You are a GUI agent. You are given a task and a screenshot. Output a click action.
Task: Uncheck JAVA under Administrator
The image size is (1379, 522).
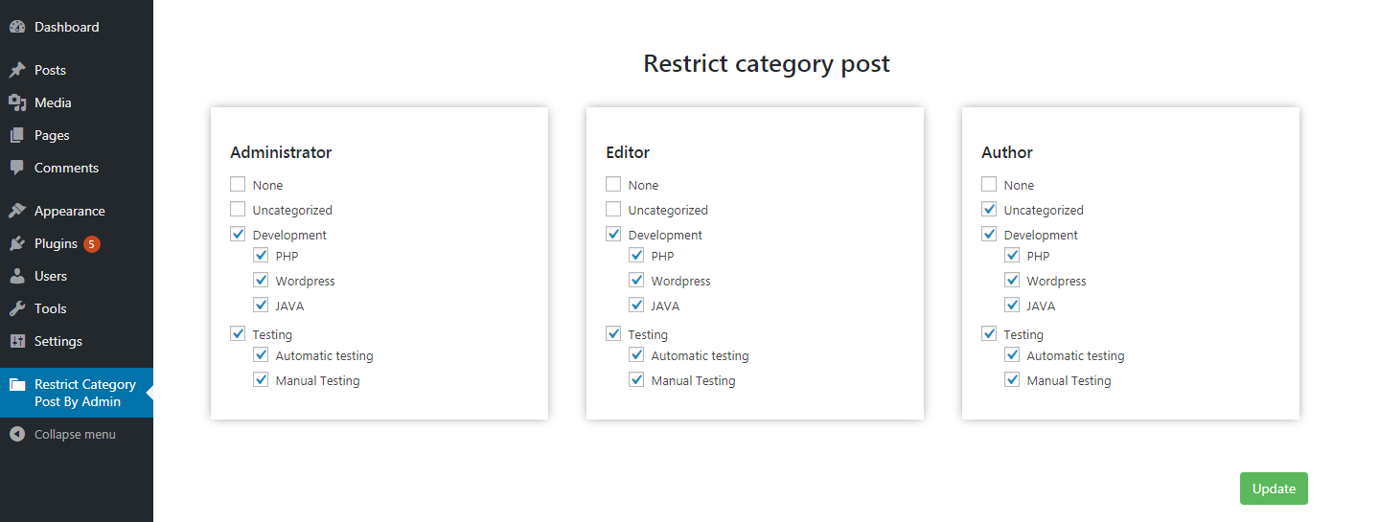coord(261,305)
